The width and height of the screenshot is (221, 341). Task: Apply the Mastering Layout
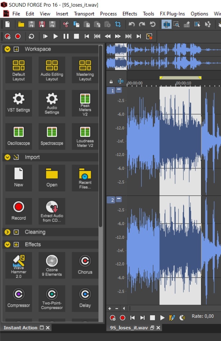coord(85,70)
